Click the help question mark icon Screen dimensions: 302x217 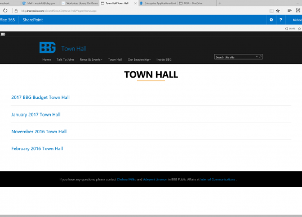(281, 20)
